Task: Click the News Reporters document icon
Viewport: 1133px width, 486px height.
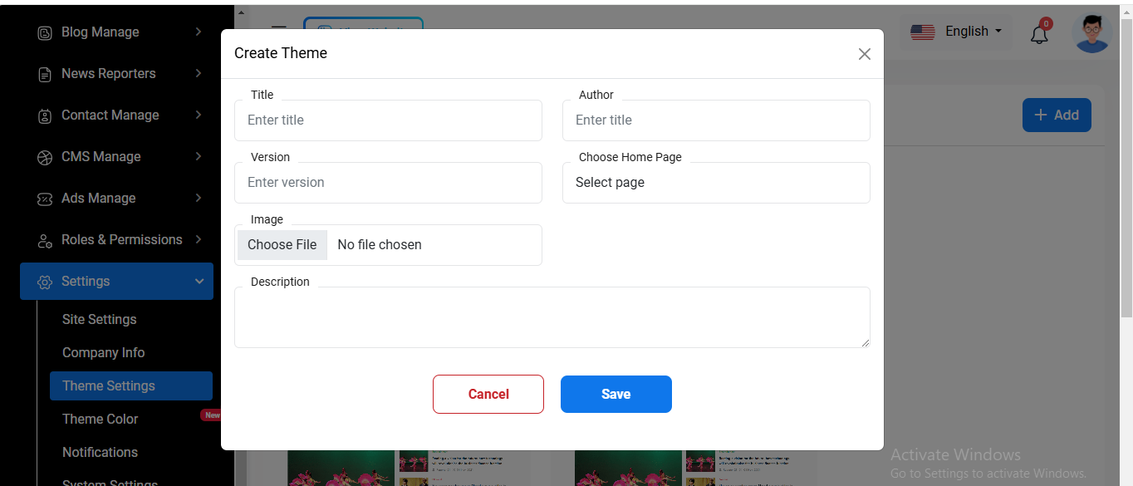Action: 45,74
